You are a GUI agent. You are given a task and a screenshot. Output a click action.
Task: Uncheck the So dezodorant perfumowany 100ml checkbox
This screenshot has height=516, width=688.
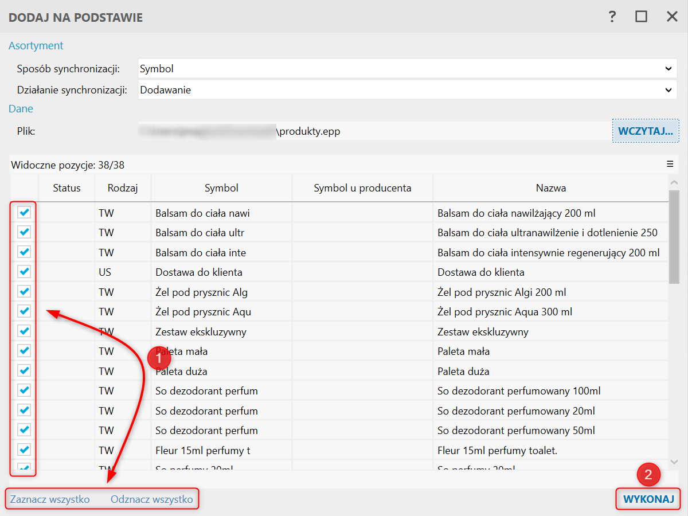[24, 390]
